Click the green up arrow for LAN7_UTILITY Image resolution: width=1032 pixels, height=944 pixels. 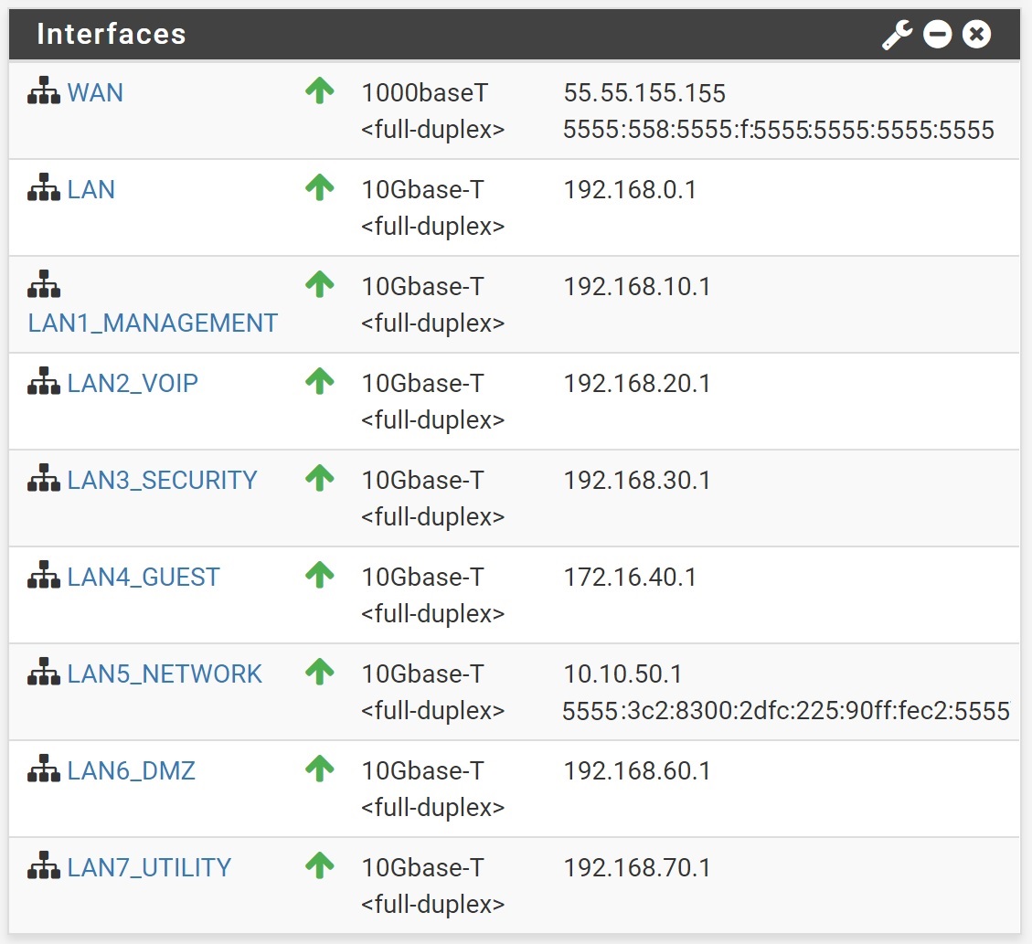pyautogui.click(x=319, y=866)
